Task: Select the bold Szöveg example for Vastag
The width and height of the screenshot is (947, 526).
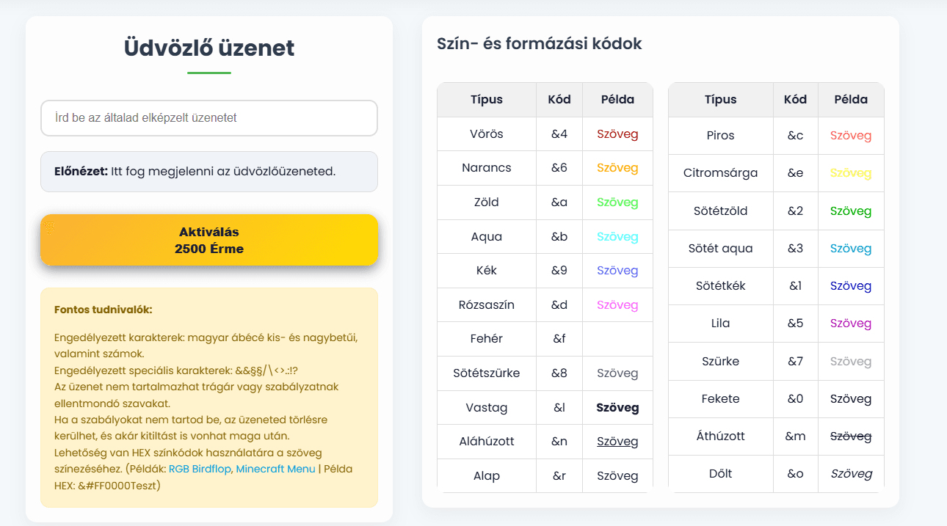Action: [617, 408]
